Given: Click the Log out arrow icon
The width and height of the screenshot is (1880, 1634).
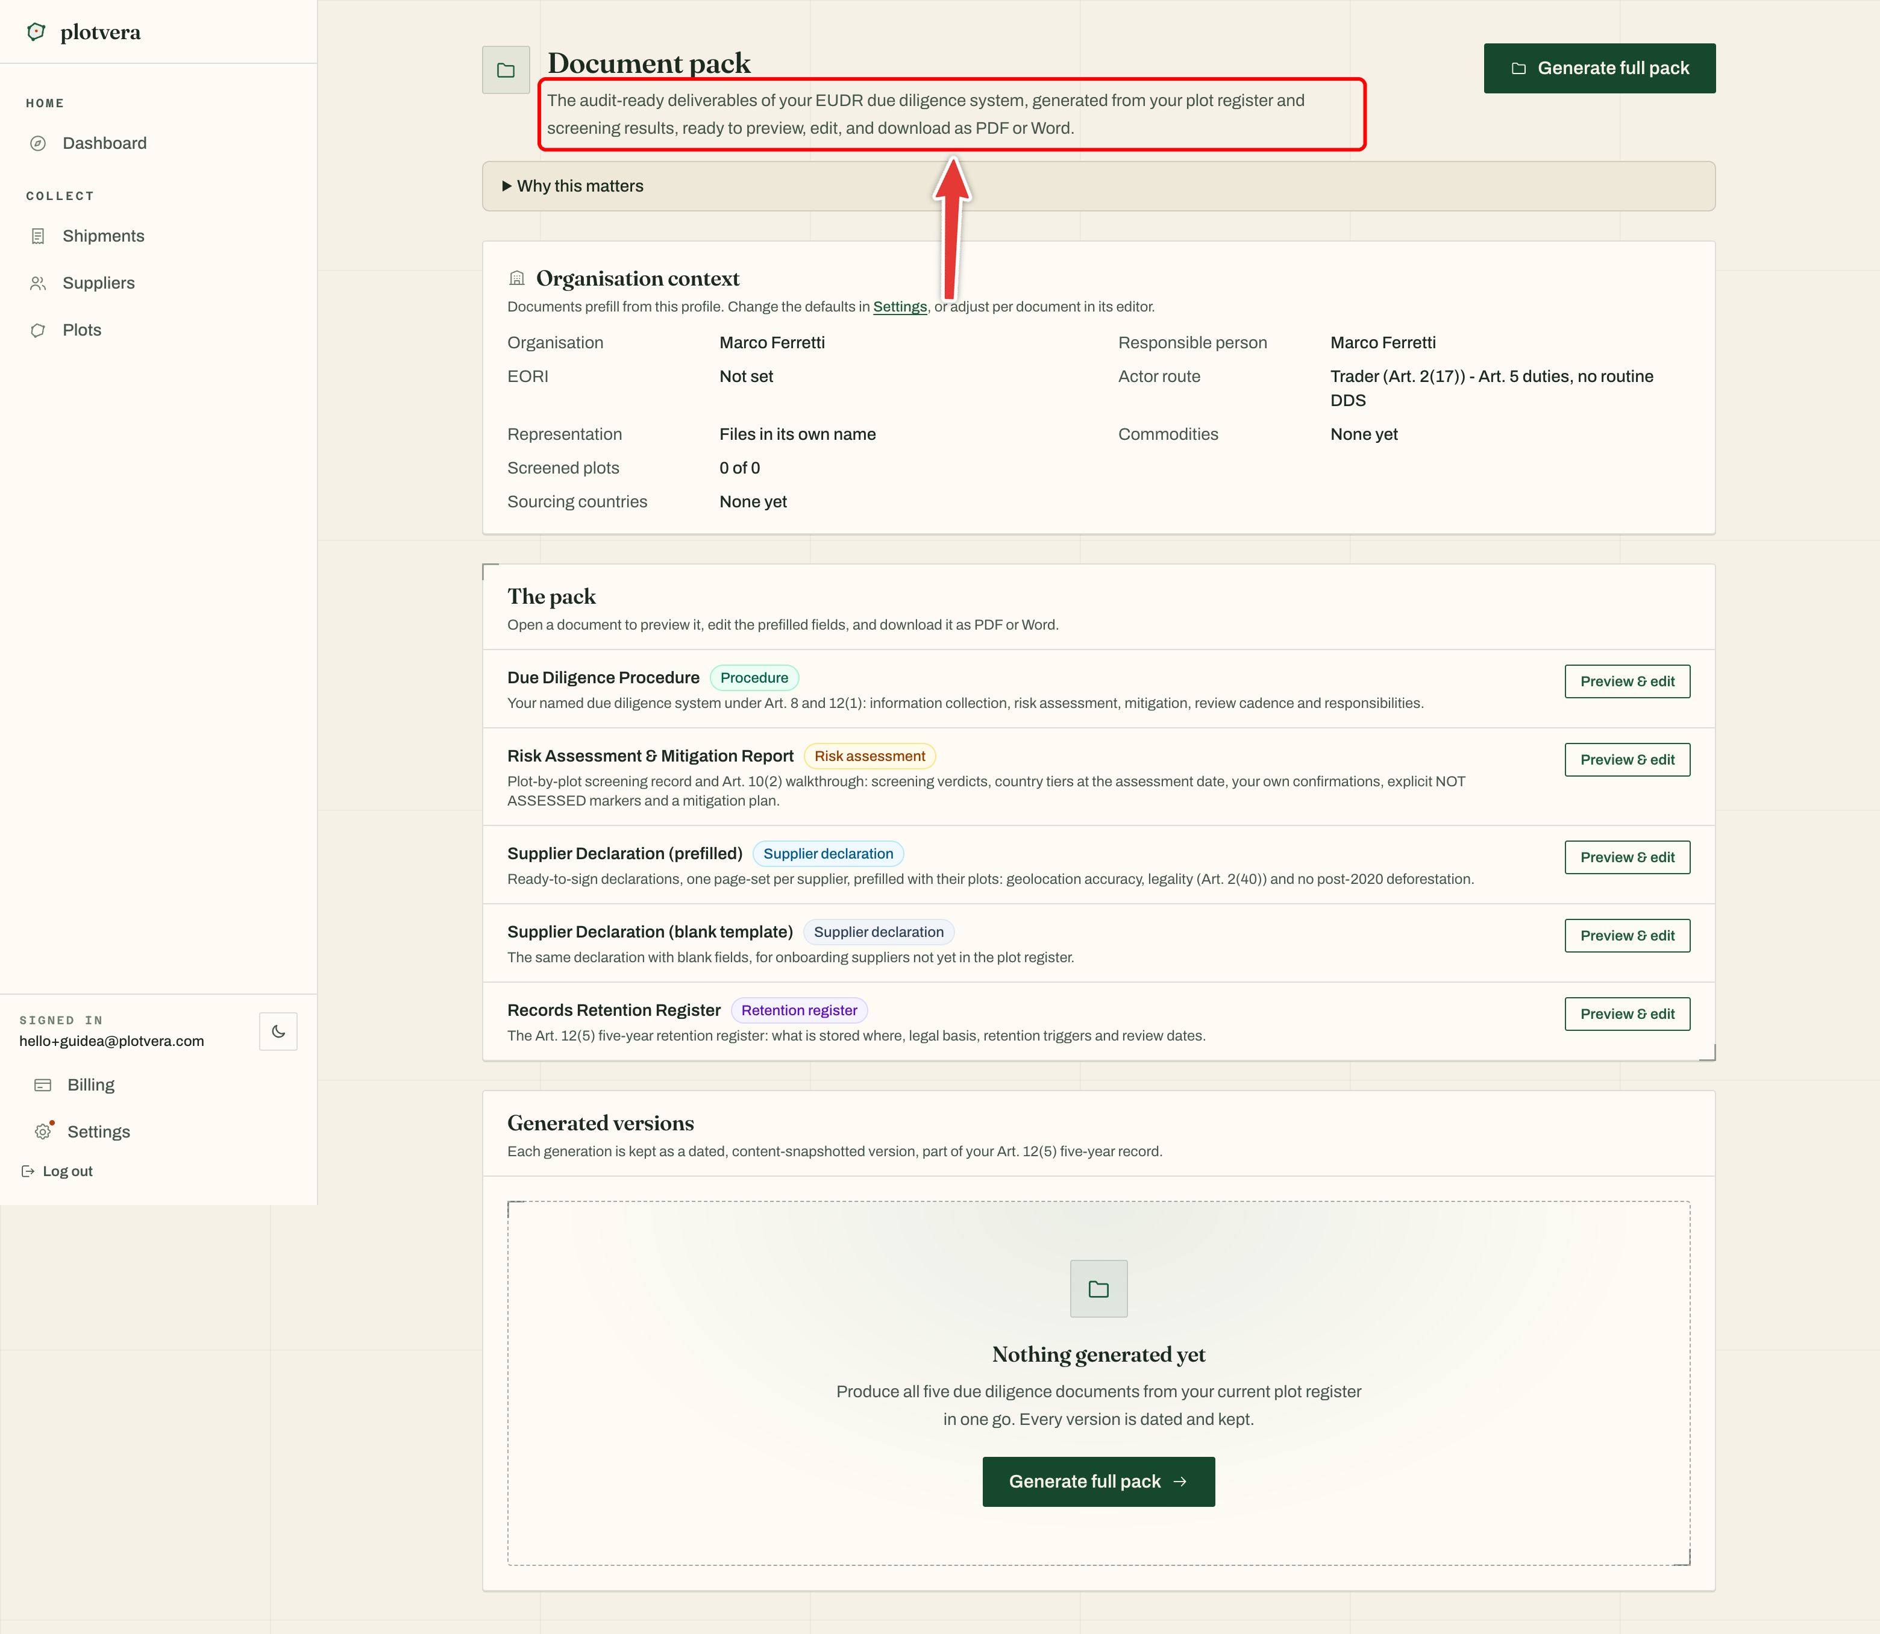Looking at the screenshot, I should click(x=28, y=1171).
